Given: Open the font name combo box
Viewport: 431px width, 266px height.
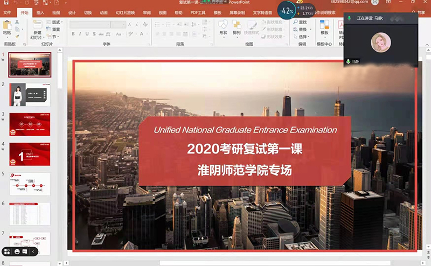Looking at the screenshot, I should click(97, 24).
